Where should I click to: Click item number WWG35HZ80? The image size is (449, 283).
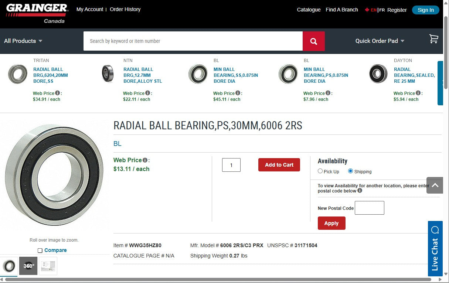click(145, 245)
